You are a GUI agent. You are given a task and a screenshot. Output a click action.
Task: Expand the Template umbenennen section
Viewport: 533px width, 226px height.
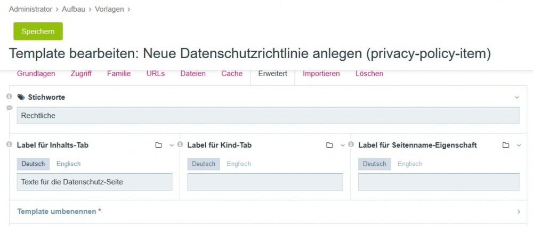click(x=519, y=212)
